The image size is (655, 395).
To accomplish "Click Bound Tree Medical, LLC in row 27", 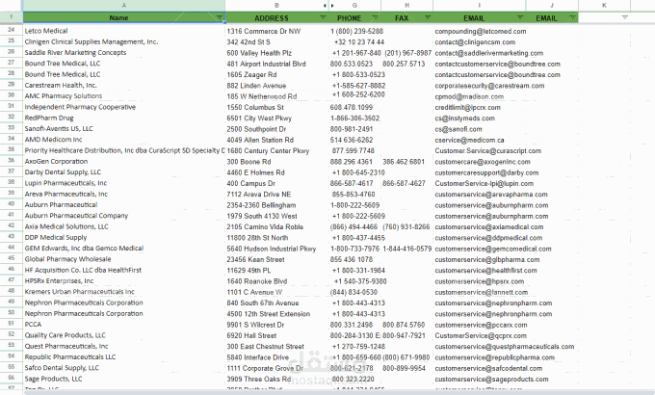I will point(124,64).
